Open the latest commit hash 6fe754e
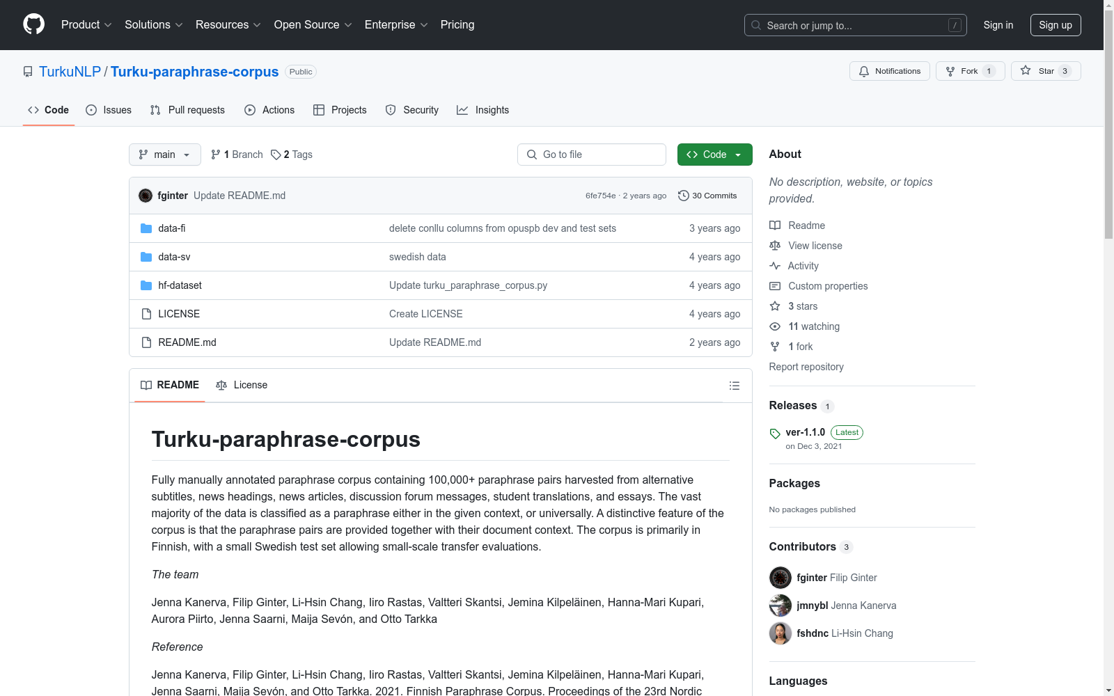Screen dimensions: 1114x696 [x=601, y=196]
